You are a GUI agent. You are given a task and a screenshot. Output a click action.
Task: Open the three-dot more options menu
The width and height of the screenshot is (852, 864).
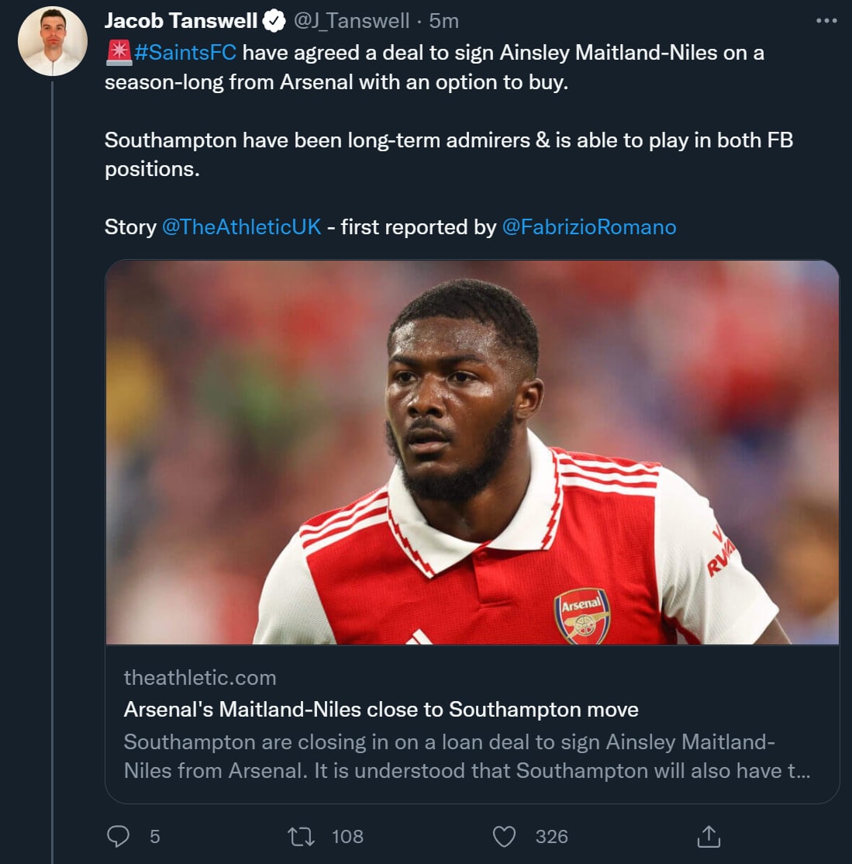tap(826, 21)
